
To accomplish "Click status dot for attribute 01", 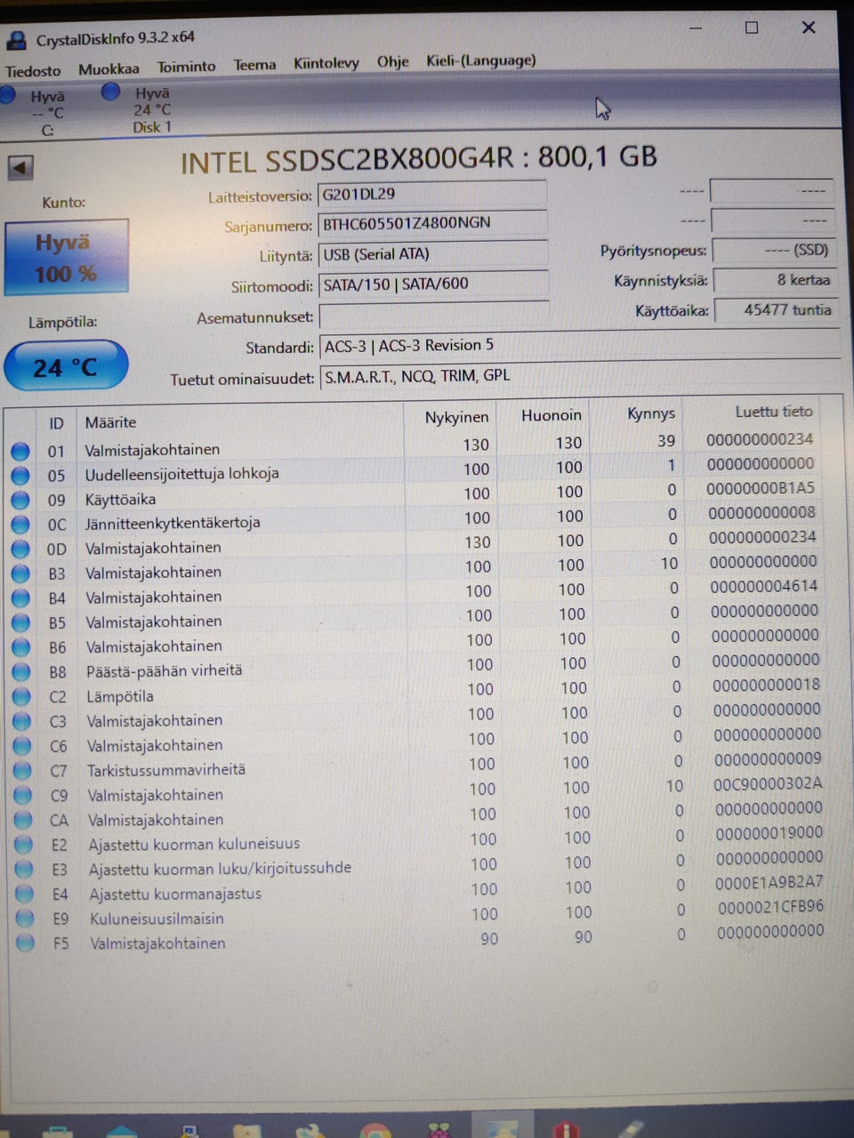I will point(20,451).
